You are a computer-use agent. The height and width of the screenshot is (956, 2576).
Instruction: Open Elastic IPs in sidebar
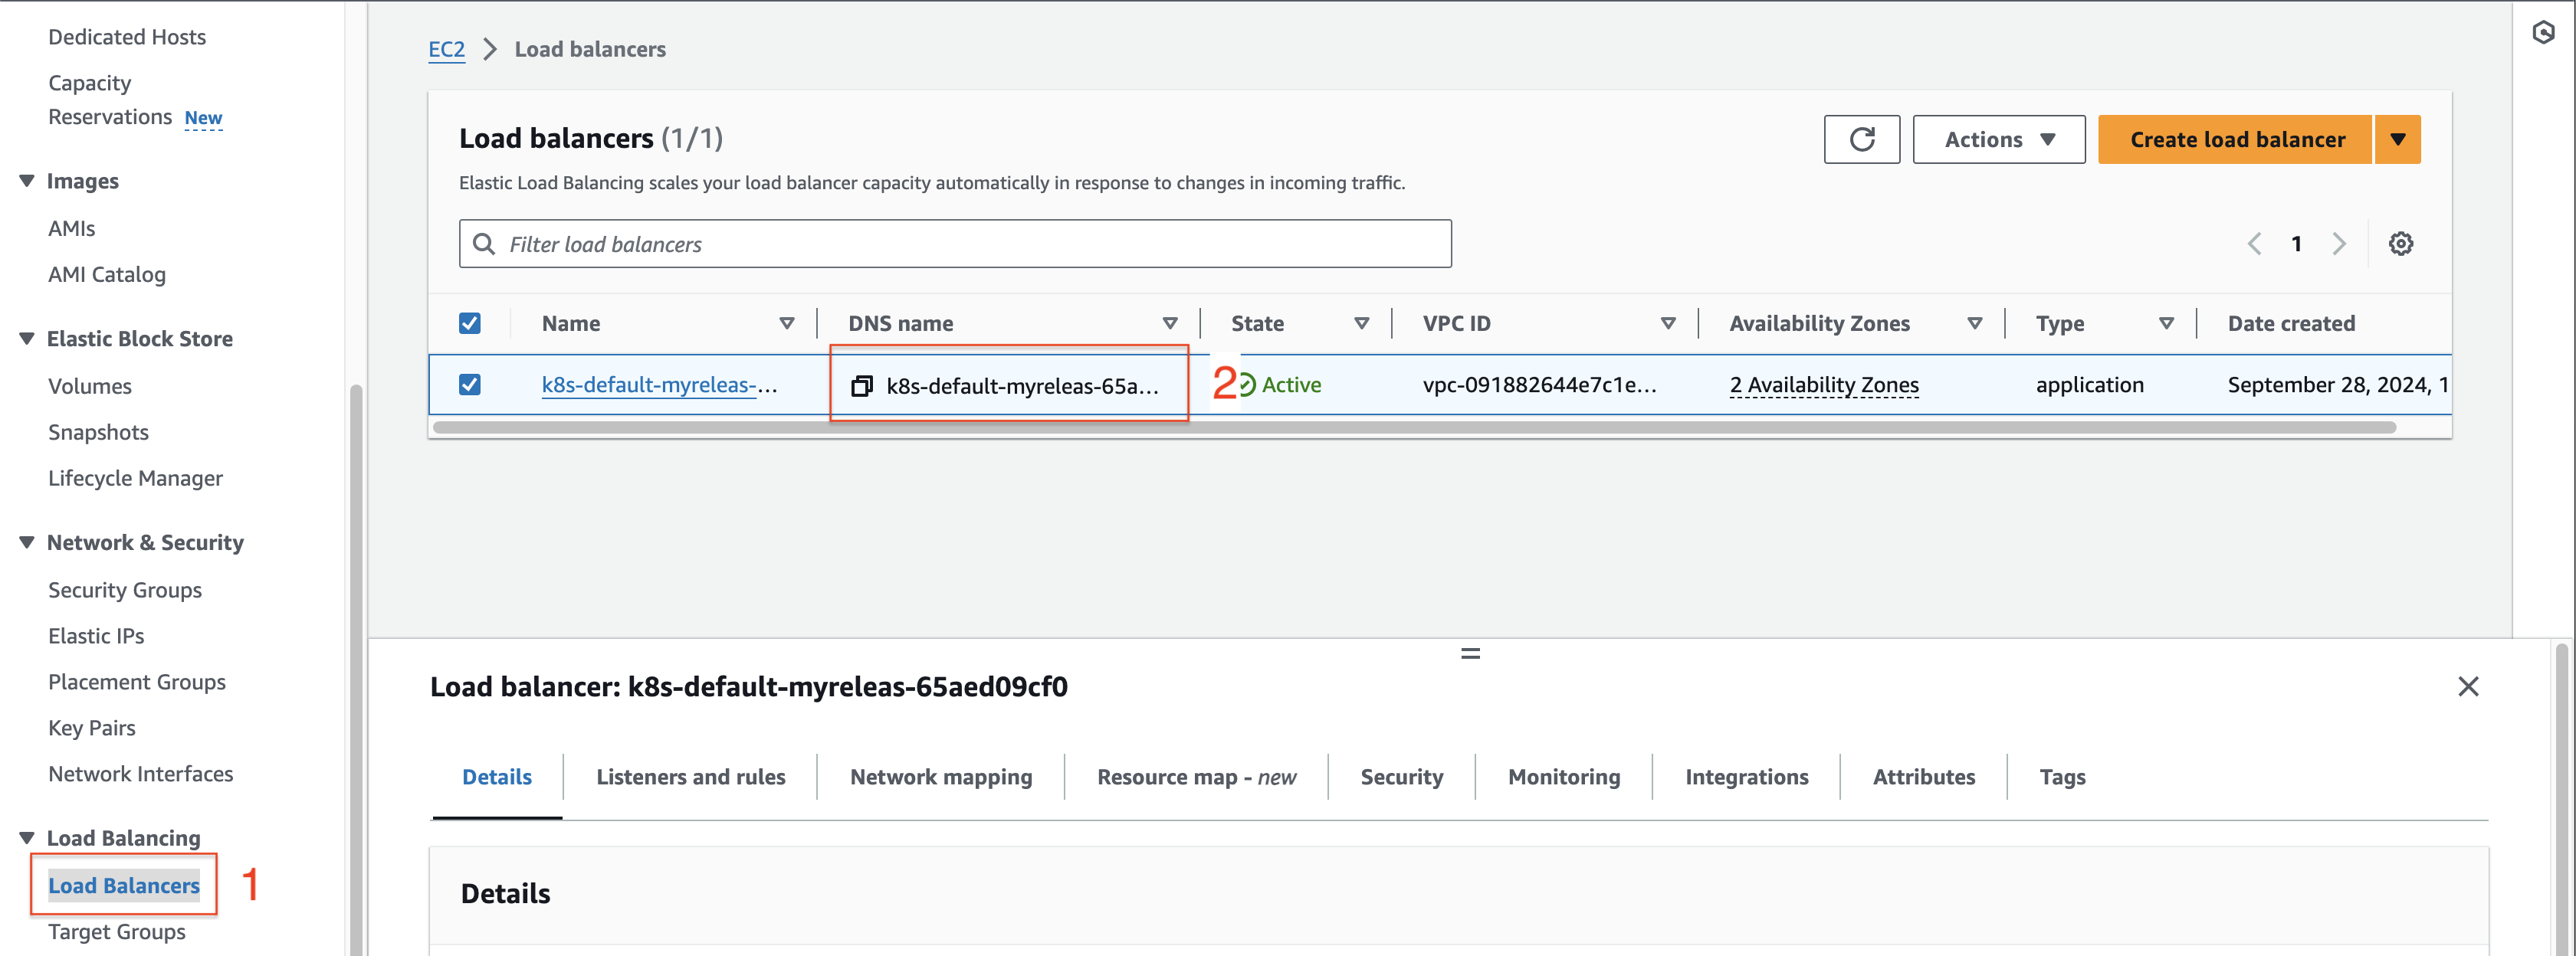click(96, 635)
